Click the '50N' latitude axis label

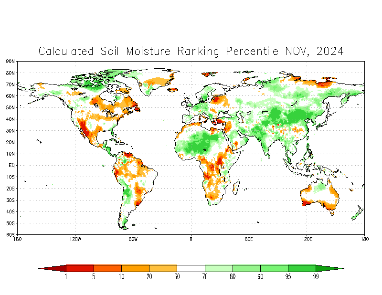pos(11,108)
